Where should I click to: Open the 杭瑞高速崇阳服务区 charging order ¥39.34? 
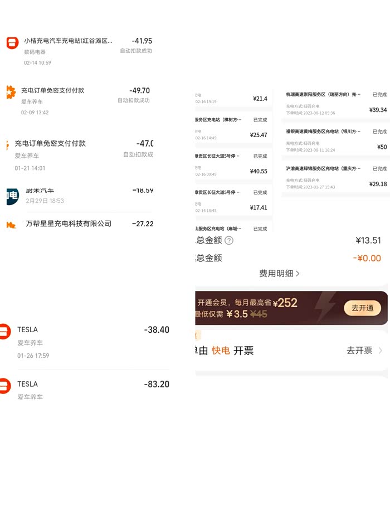[x=335, y=104]
